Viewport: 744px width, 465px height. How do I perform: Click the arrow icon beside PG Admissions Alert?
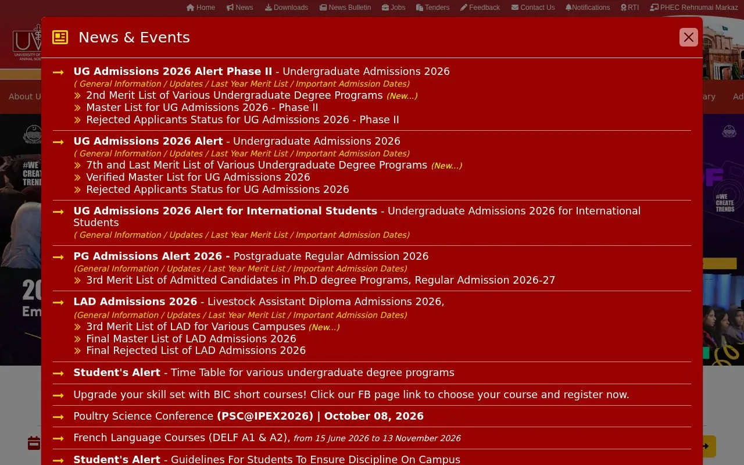tap(58, 257)
